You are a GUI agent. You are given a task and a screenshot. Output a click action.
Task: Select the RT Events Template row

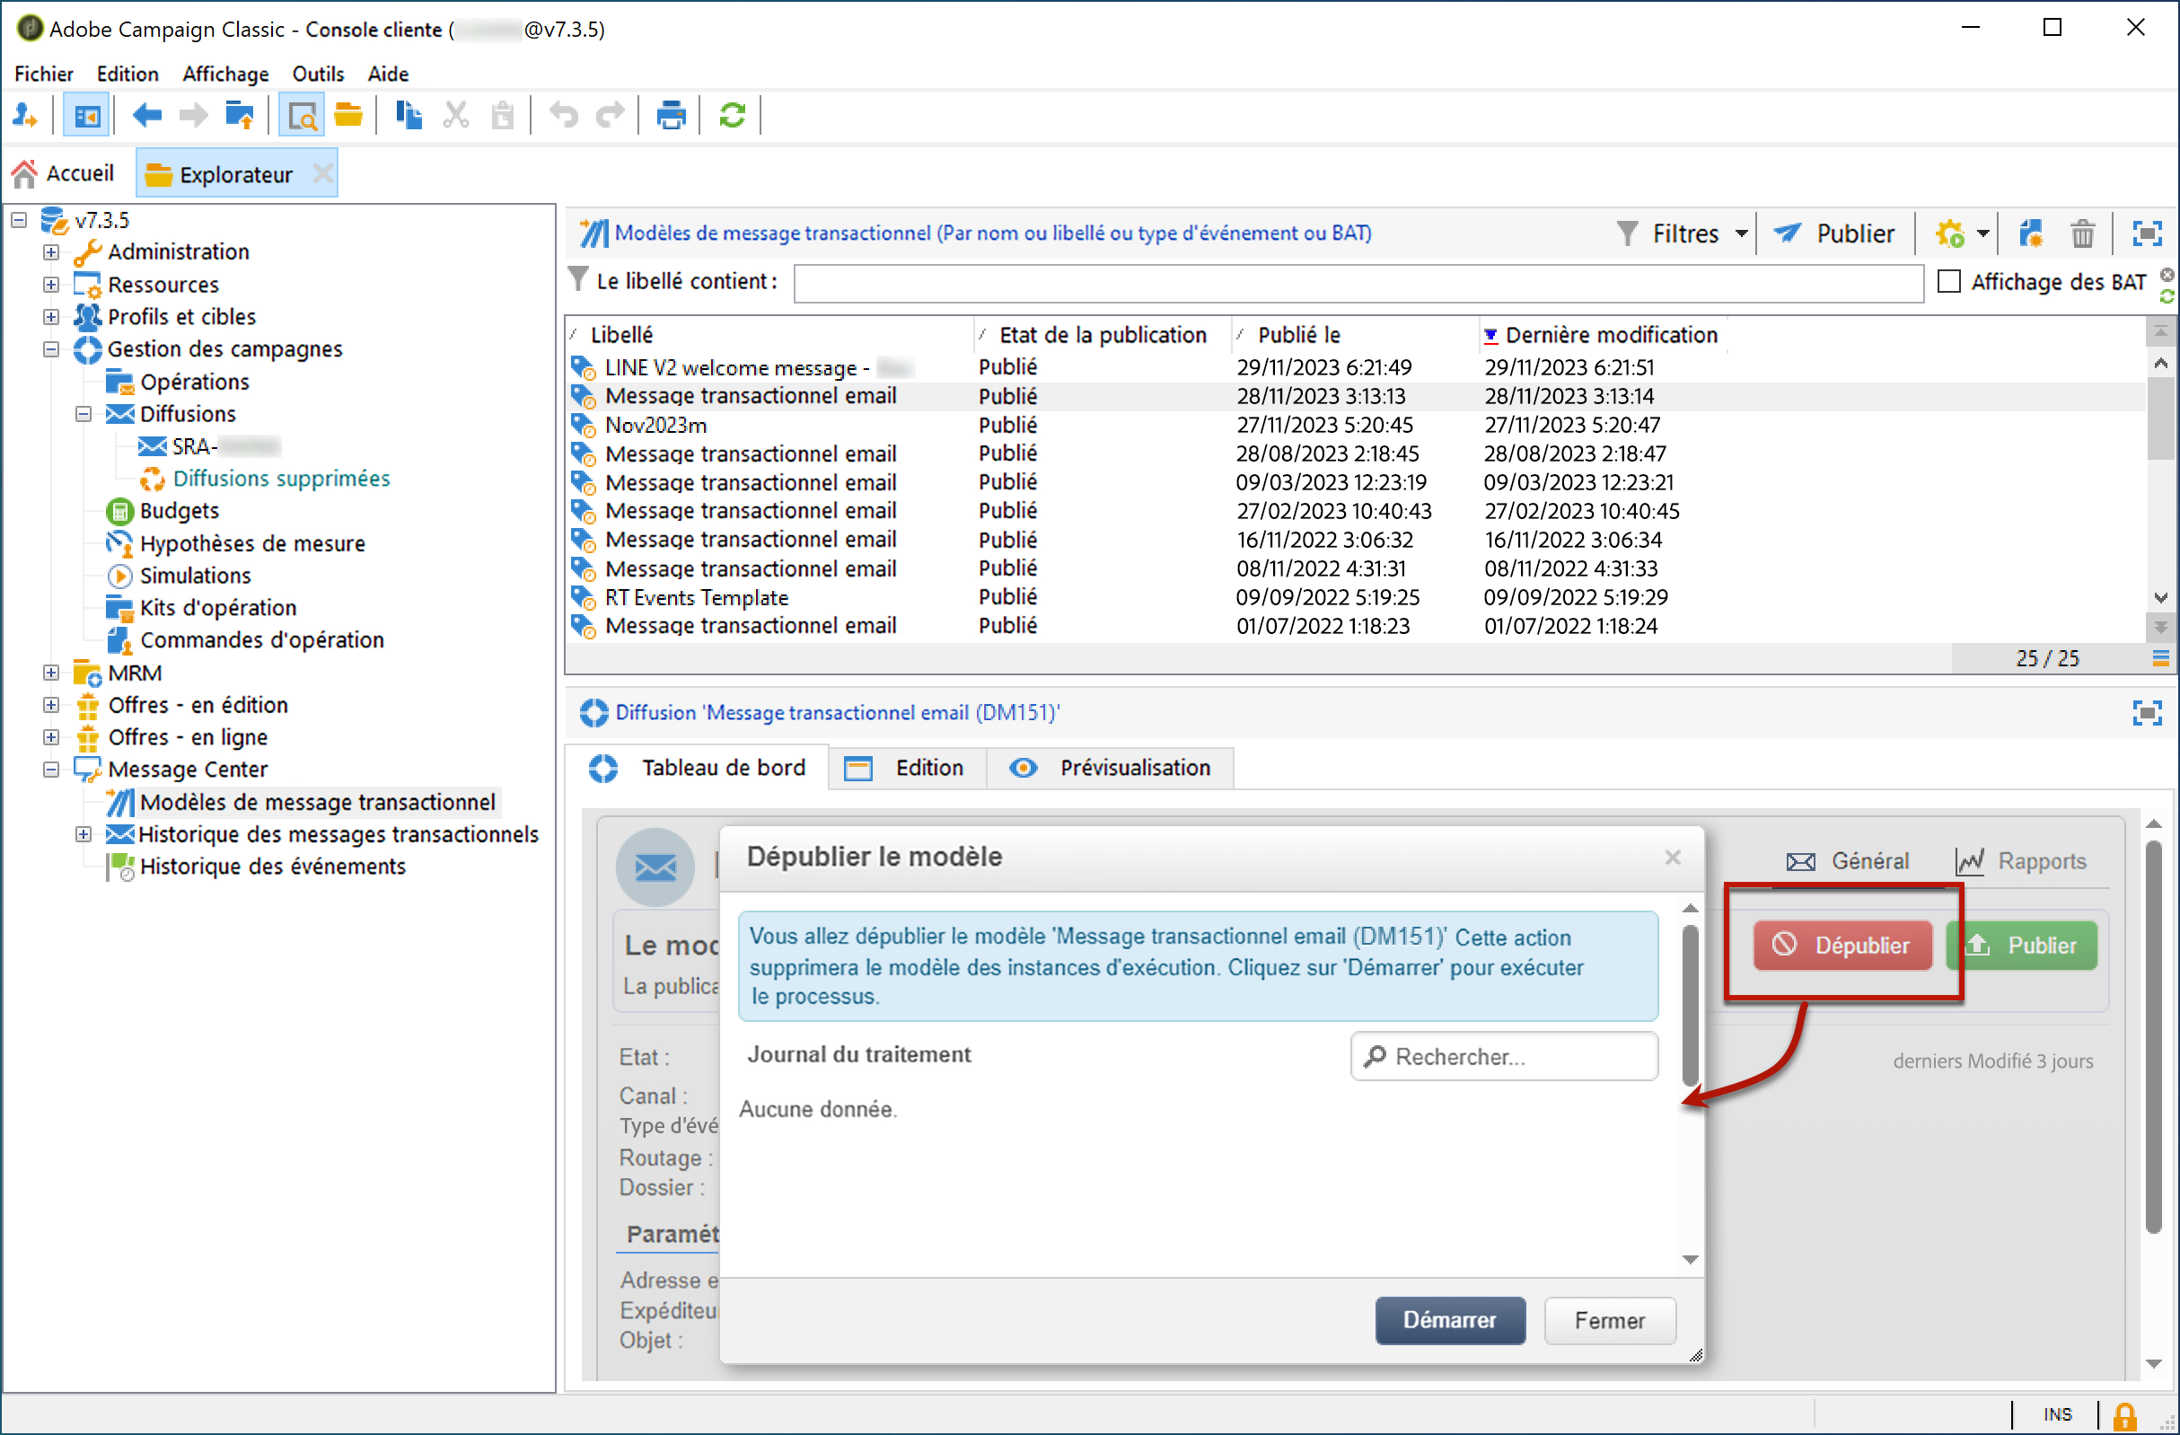point(696,597)
